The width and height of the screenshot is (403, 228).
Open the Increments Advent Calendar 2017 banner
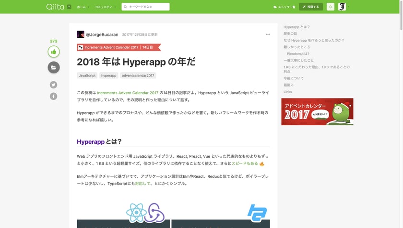click(x=119, y=47)
